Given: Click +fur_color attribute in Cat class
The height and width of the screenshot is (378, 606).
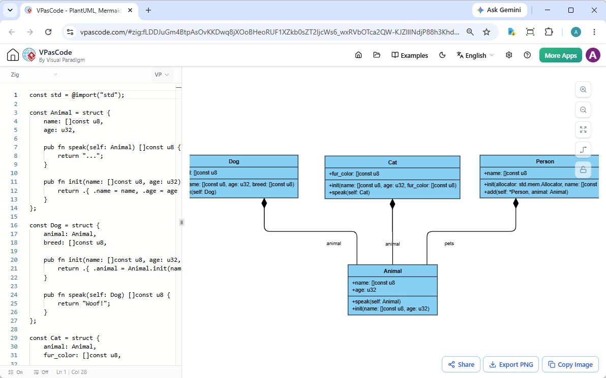Looking at the screenshot, I should point(354,174).
